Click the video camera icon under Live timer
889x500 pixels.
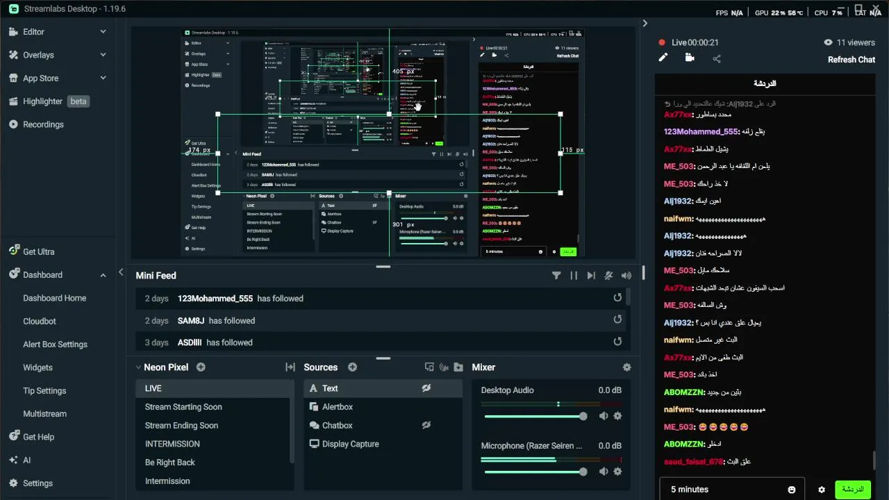[690, 58]
